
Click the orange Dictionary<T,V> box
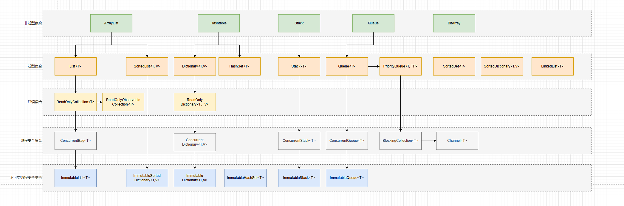tap(195, 66)
